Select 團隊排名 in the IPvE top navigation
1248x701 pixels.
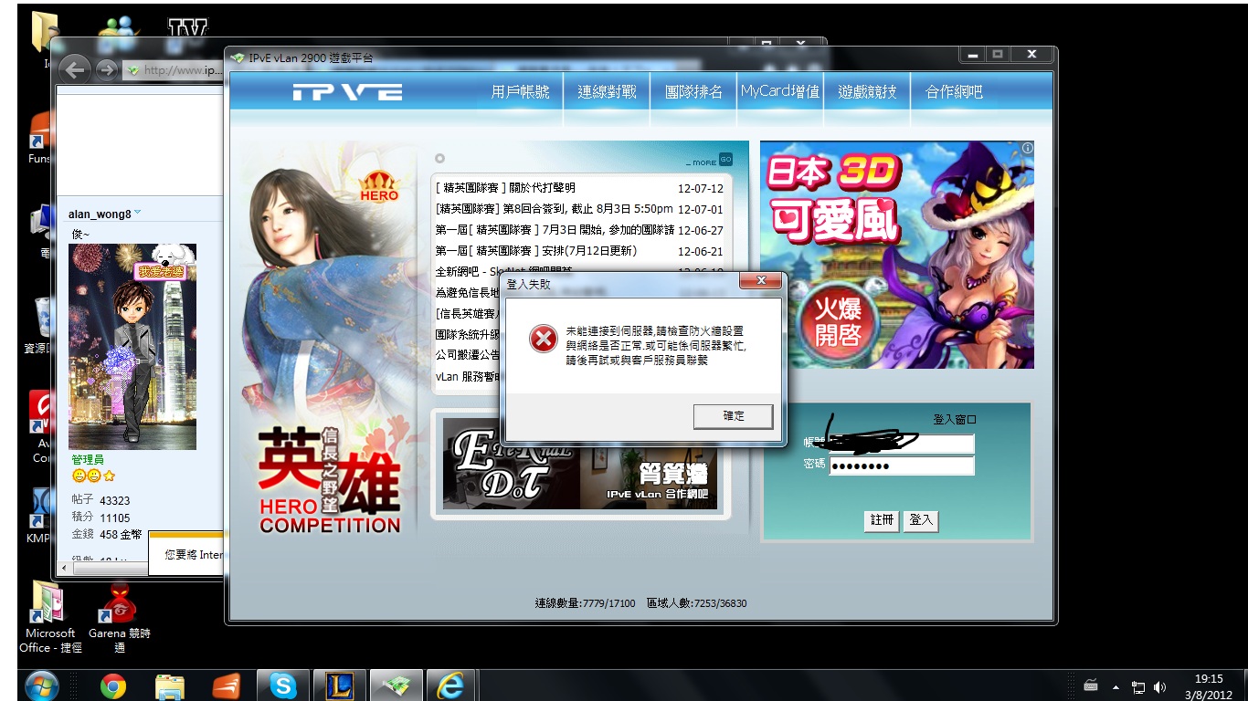pyautogui.click(x=693, y=92)
